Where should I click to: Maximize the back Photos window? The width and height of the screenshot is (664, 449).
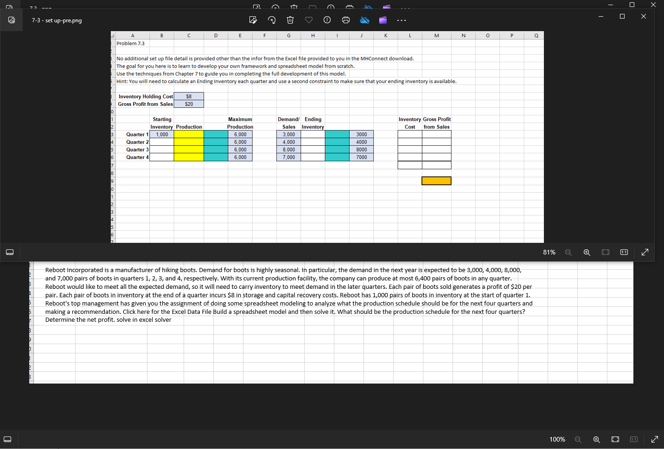(x=632, y=5)
